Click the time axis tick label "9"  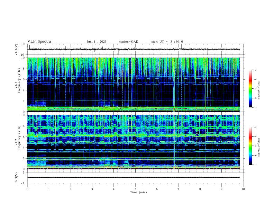coord(221,189)
